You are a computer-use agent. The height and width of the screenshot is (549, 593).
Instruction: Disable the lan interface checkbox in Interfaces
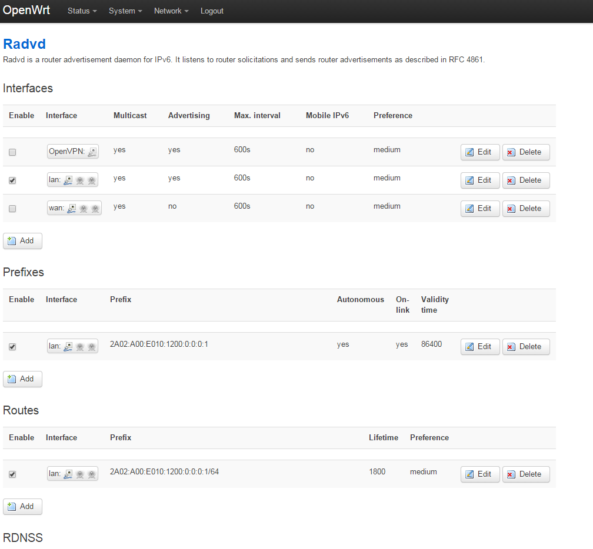tap(12, 180)
